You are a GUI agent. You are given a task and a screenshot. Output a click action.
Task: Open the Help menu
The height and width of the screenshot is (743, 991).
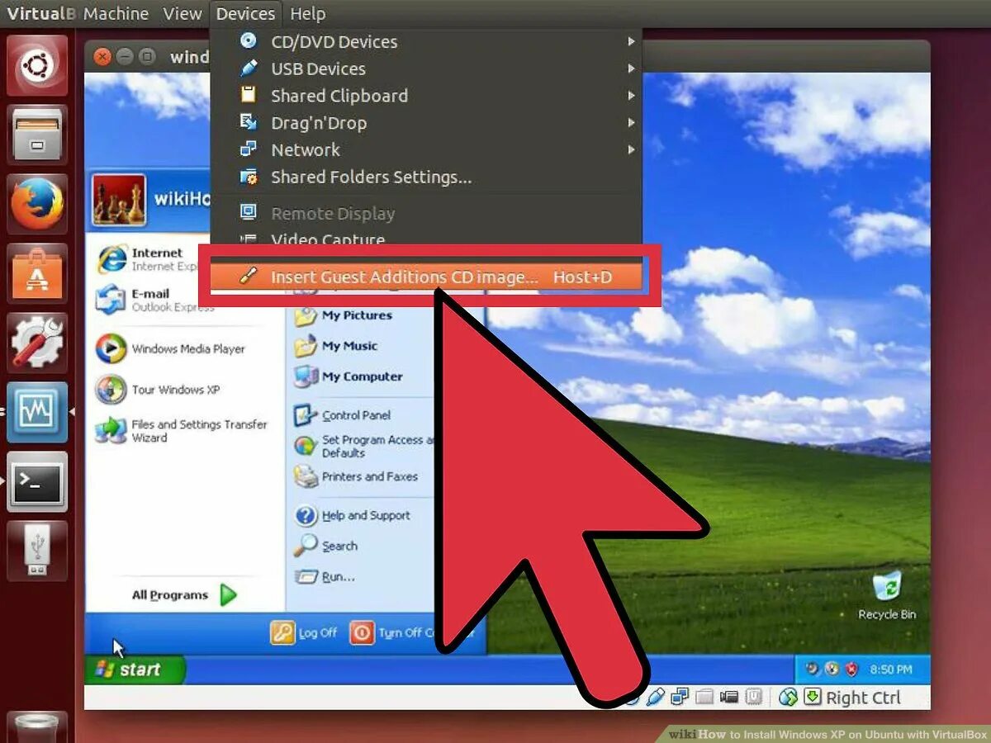click(307, 13)
